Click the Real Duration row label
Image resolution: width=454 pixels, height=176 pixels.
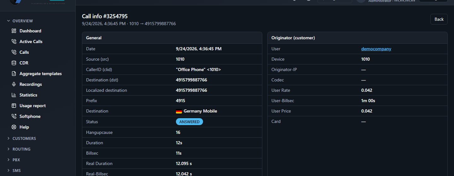(99, 163)
